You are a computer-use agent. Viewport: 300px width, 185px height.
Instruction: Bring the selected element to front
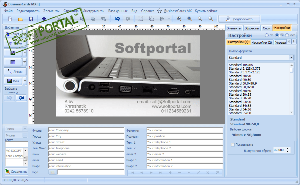click(x=103, y=19)
